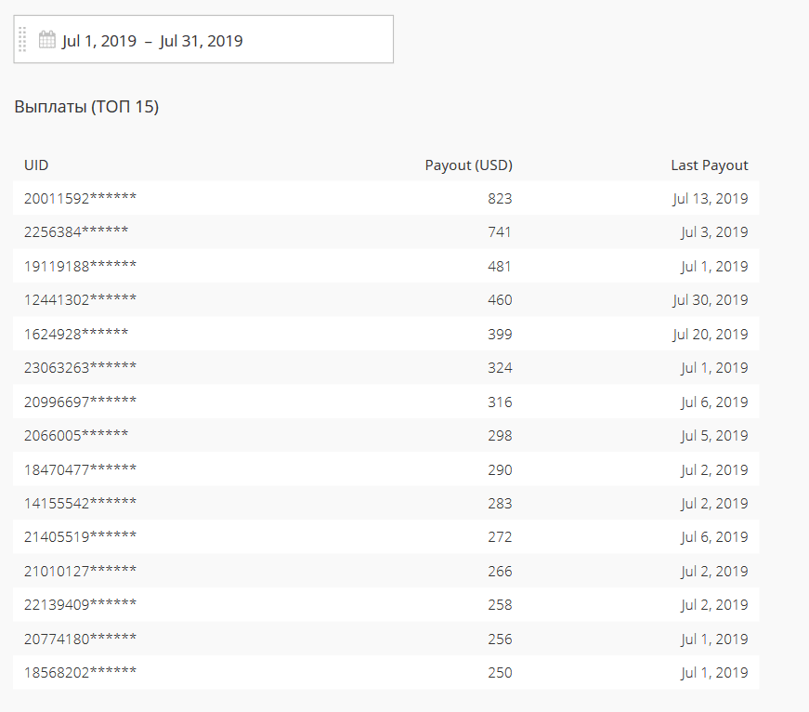Viewport: 809px width, 712px height.
Task: Sort by Payout (USD) column header
Action: coord(468,165)
